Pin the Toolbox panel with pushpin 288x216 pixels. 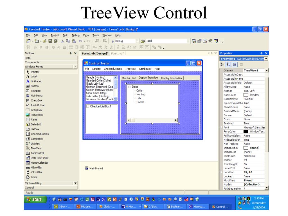click(x=71, y=53)
